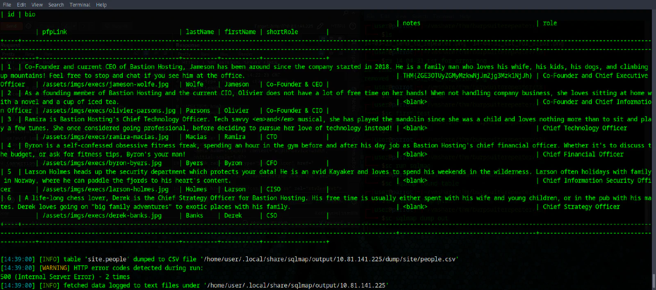
Task: Open the View menu
Action: 37,5
